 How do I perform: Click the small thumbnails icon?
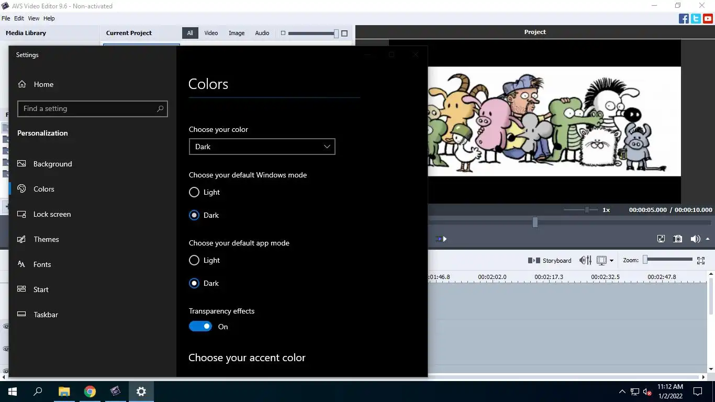[283, 33]
